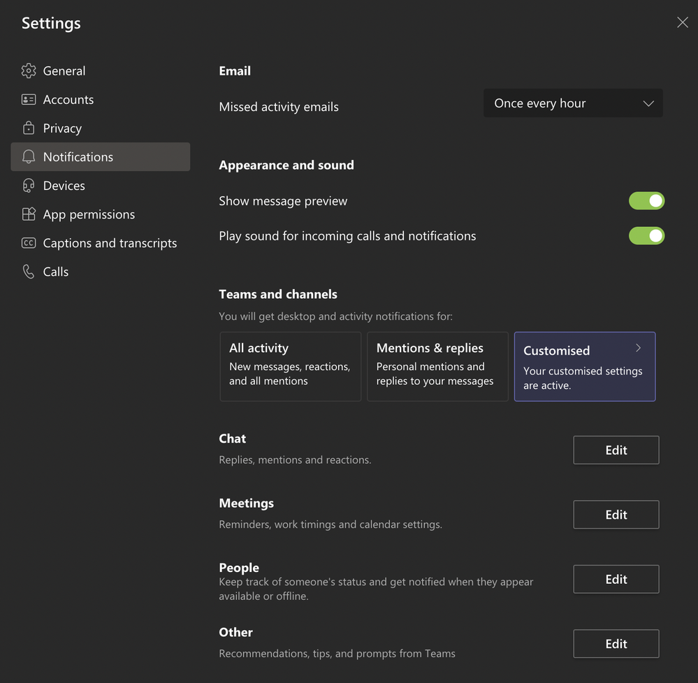698x683 pixels.
Task: Close the Settings dialog
Action: (x=683, y=22)
